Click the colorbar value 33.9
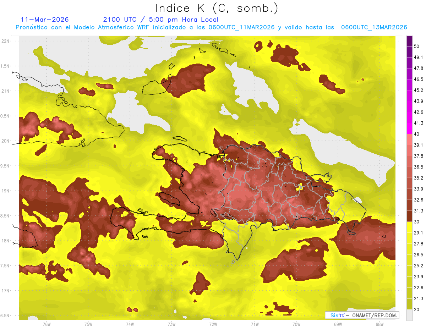426x329 pixels. coord(419,189)
